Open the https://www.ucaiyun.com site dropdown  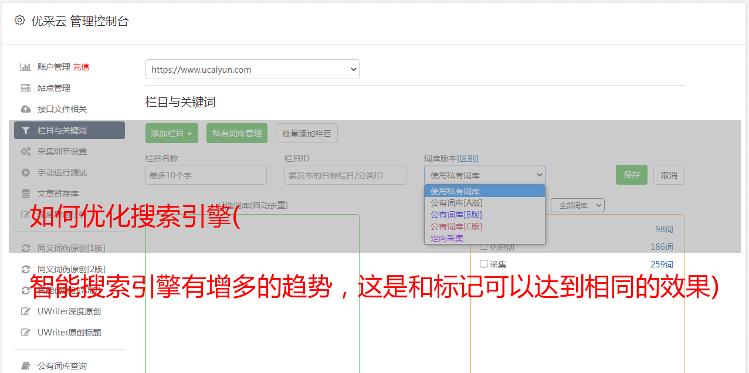pos(252,69)
